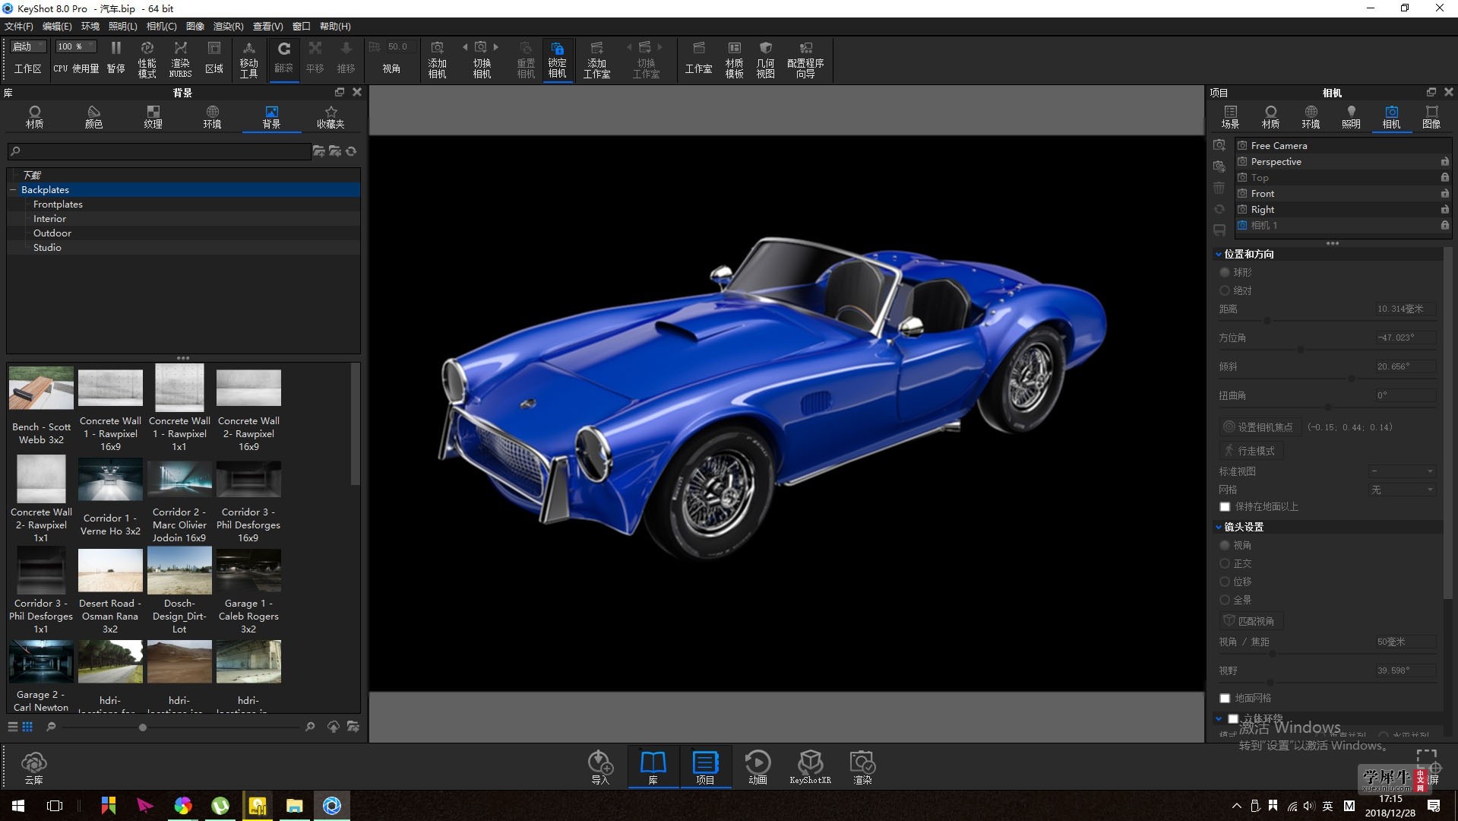Click the Render NURBS icon
Screen dimensions: 1458x821
(180, 59)
